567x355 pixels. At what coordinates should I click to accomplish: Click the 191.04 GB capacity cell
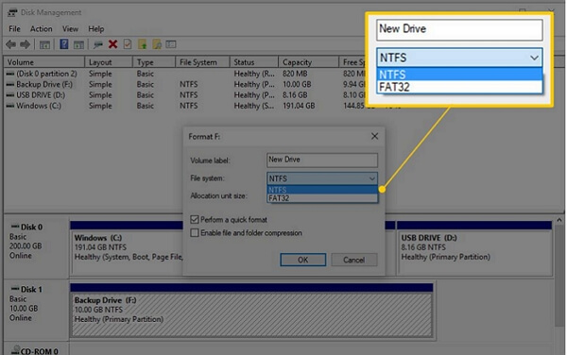click(299, 106)
